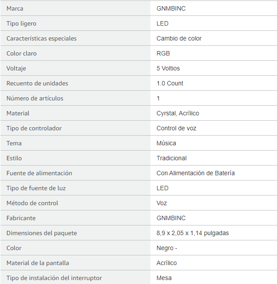This screenshot has width=277, height=284.
Task: Select the package dimensions value in pulgadas
Action: (x=193, y=233)
